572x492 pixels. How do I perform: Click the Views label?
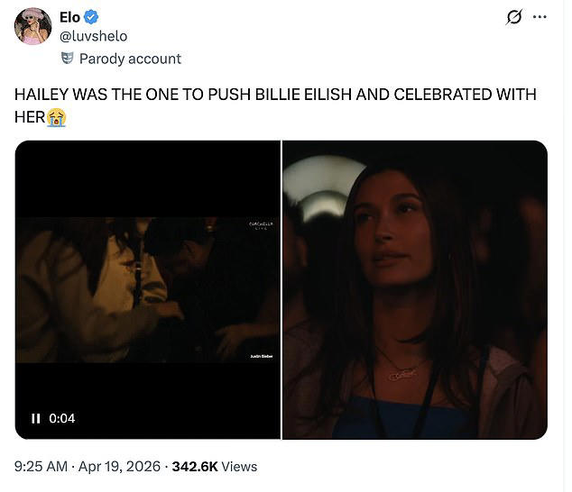click(x=239, y=467)
